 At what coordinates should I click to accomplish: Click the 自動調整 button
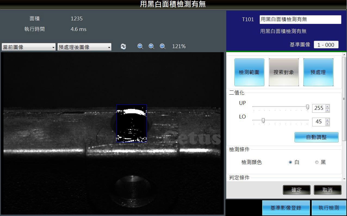tap(317, 137)
